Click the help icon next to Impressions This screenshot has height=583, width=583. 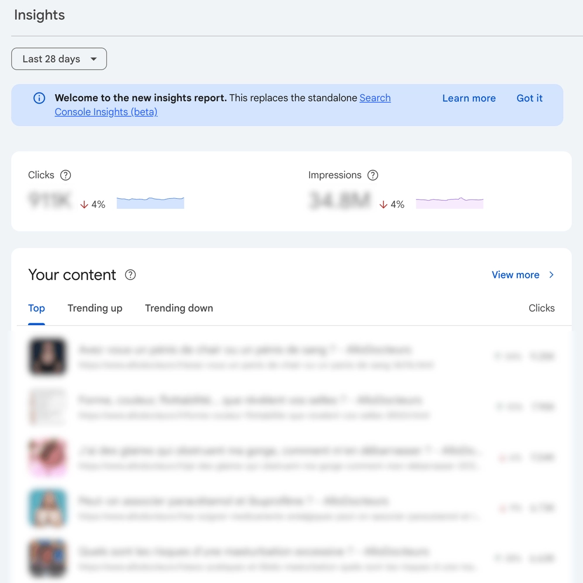pyautogui.click(x=373, y=175)
